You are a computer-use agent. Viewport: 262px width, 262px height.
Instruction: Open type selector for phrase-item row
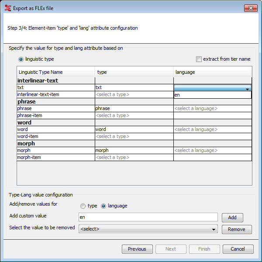[134, 116]
